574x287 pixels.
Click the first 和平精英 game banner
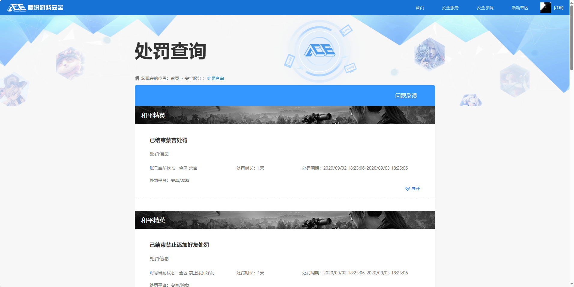tap(285, 115)
